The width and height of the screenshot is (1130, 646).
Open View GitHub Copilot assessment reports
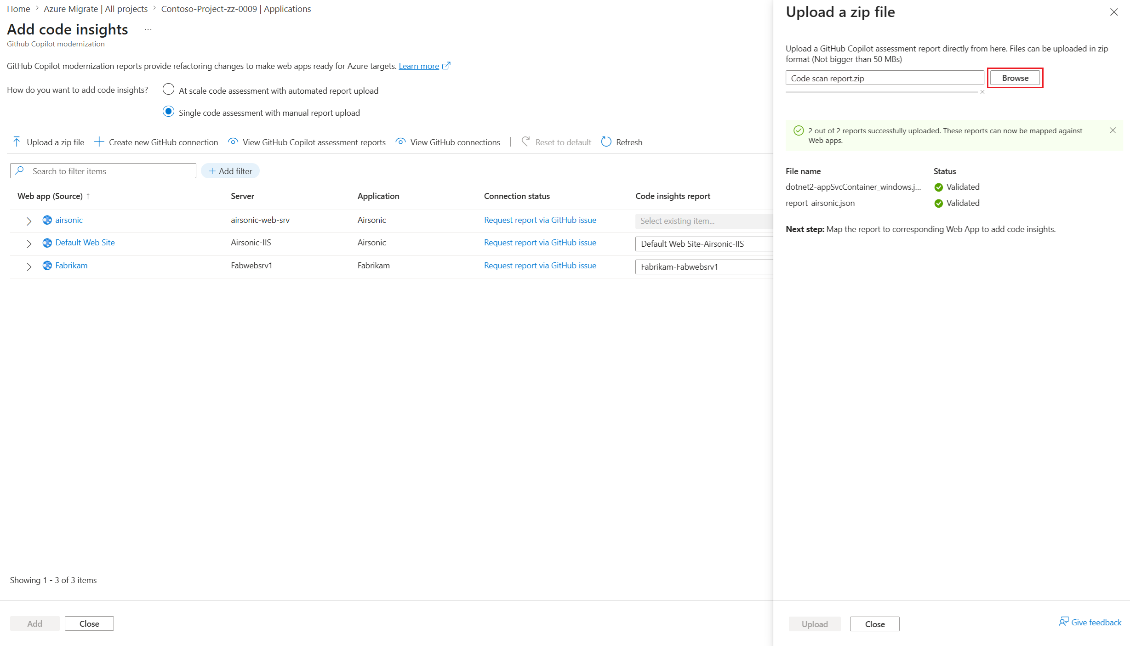point(307,142)
